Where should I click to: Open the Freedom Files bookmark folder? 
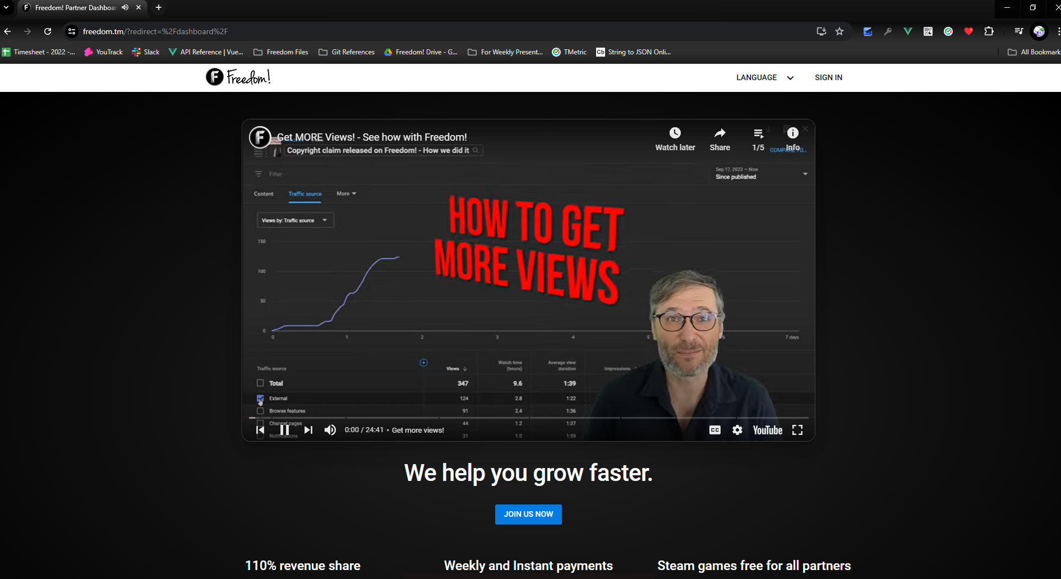[x=281, y=52]
